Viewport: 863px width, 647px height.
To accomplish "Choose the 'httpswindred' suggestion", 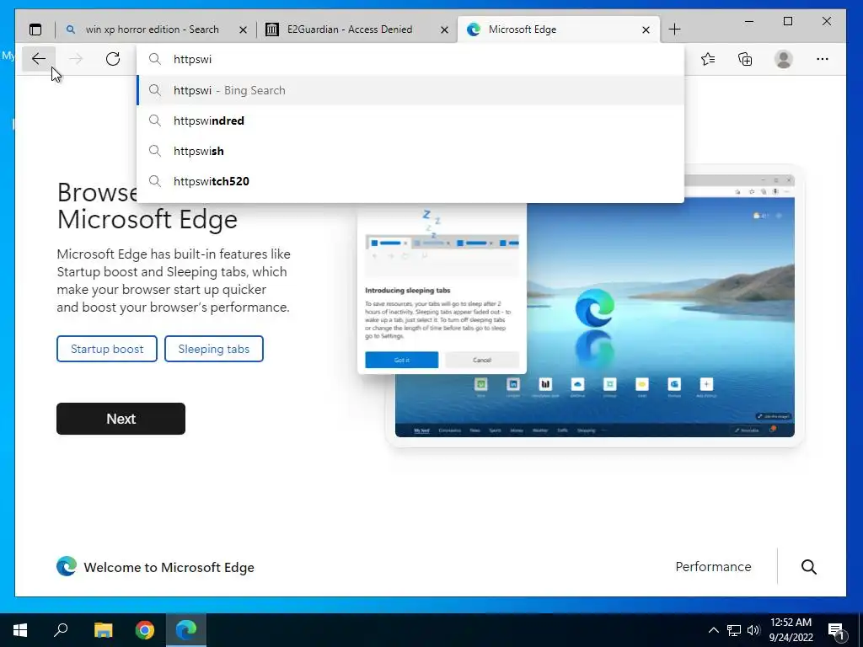I will tap(410, 120).
